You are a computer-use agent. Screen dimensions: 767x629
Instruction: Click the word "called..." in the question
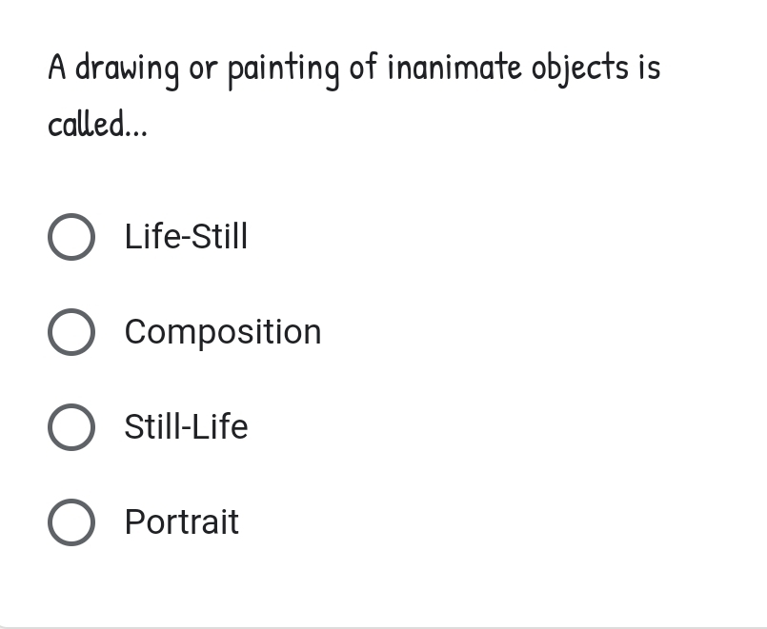click(97, 124)
